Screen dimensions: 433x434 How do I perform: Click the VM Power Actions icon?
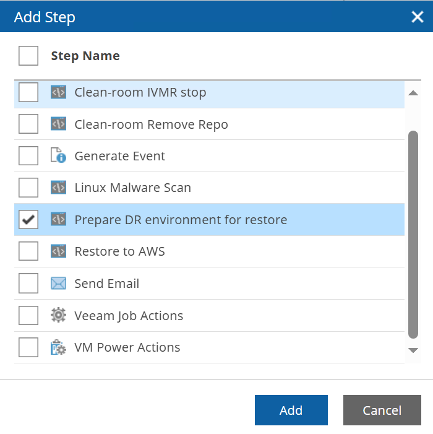pyautogui.click(x=58, y=347)
